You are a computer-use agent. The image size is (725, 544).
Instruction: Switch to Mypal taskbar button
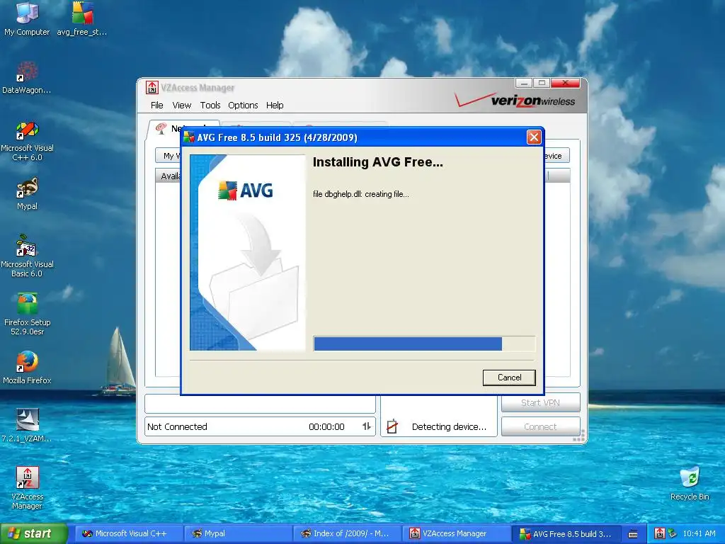tap(239, 533)
